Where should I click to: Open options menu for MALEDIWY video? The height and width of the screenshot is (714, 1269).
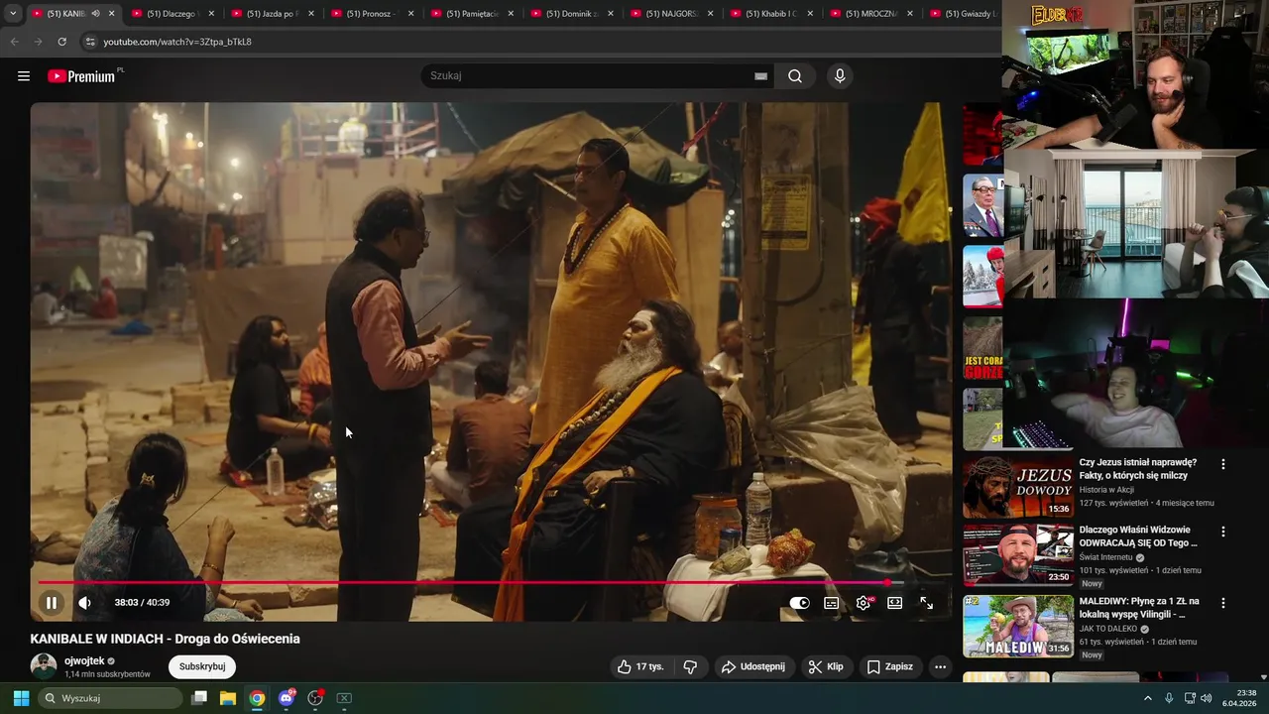point(1222,603)
